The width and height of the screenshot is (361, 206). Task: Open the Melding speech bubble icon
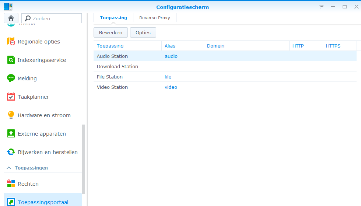click(x=11, y=78)
